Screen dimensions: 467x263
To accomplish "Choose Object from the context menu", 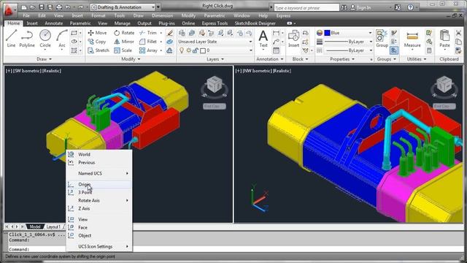I will tap(99, 235).
